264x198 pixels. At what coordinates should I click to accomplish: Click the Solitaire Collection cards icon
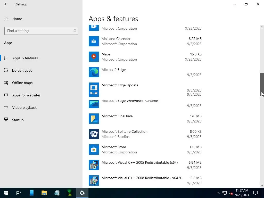(x=94, y=134)
